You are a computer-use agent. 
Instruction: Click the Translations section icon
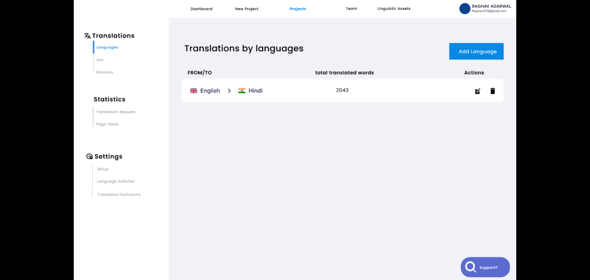tap(88, 36)
